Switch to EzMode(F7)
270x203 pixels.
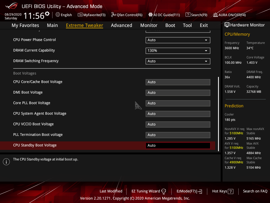point(189,191)
